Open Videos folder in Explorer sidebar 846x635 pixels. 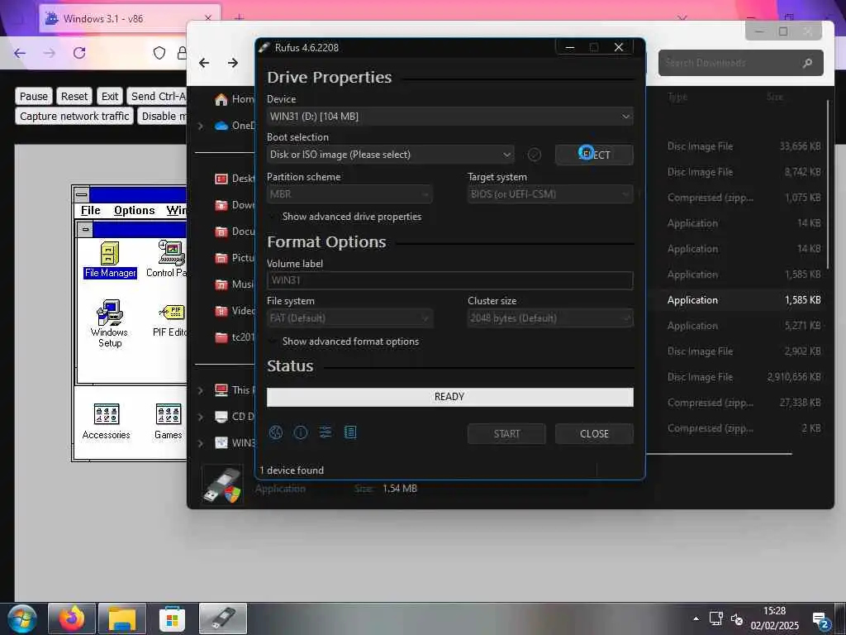point(234,311)
